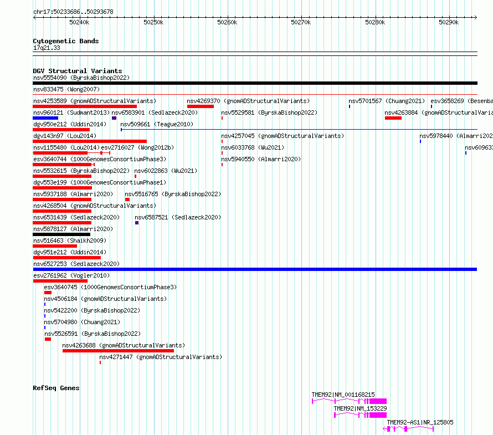Open the nsv5422200 (ByrskaBishop2022) label
The height and width of the screenshot is (435, 493).
tap(92, 310)
